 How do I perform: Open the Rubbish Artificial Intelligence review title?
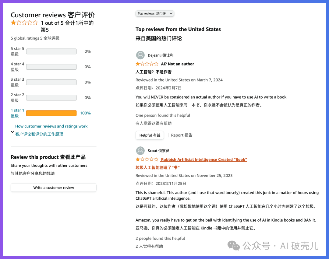coord(204,159)
